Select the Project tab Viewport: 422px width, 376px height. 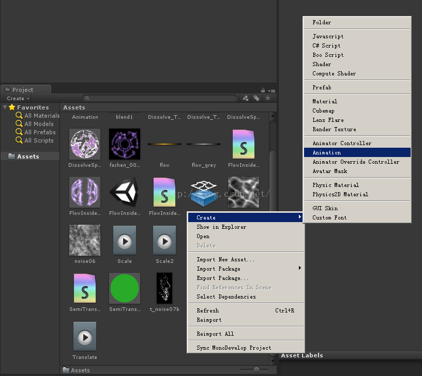pos(26,89)
